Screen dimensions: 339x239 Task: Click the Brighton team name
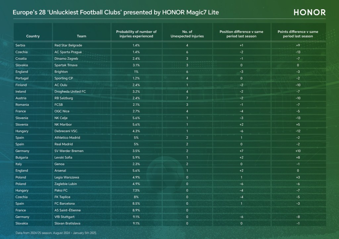61,72
